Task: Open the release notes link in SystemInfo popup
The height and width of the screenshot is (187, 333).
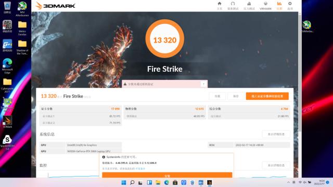Action: pos(140,168)
